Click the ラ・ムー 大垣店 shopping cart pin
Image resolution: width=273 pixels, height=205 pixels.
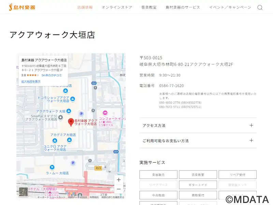52,167
